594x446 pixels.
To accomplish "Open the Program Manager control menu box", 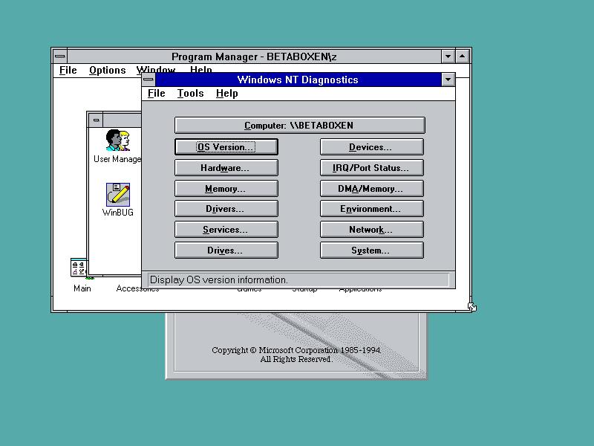I will pos(60,56).
